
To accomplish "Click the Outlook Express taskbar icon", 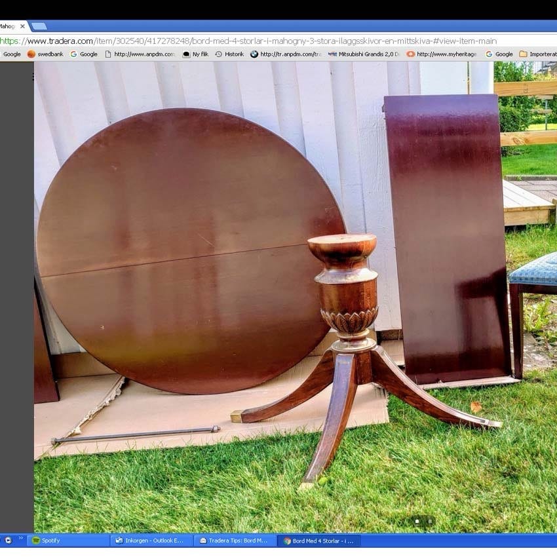I will coord(119,541).
